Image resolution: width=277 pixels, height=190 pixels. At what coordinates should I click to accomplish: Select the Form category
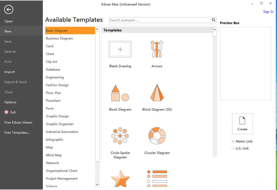click(x=70, y=108)
